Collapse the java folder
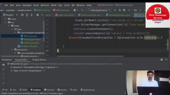This screenshot has width=170, height=95. pyautogui.click(x=12, y=29)
